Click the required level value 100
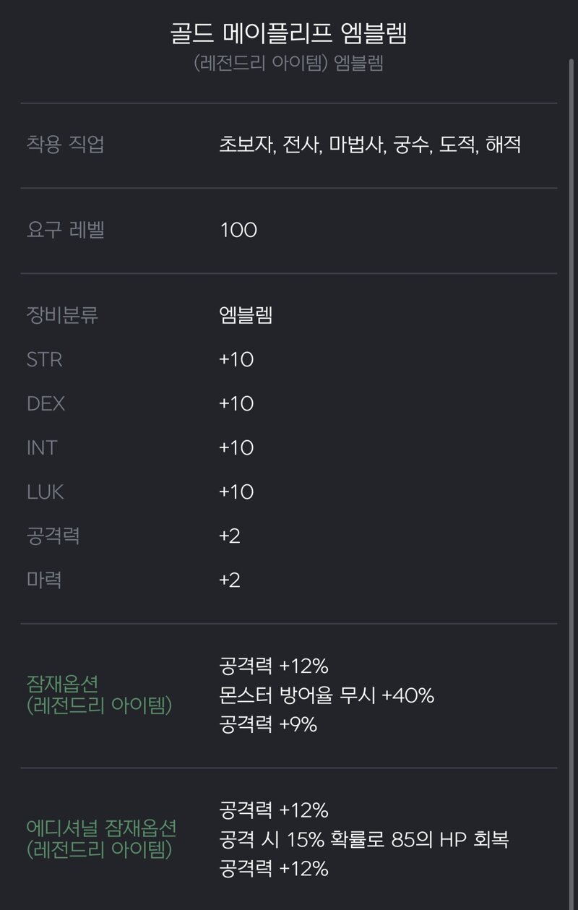This screenshot has width=578, height=910. click(x=238, y=231)
